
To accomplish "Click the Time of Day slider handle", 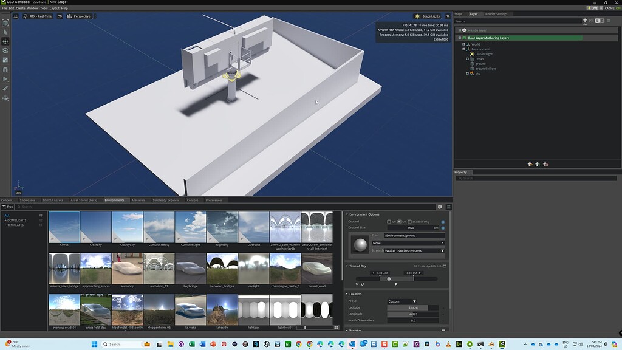I will (389, 279).
